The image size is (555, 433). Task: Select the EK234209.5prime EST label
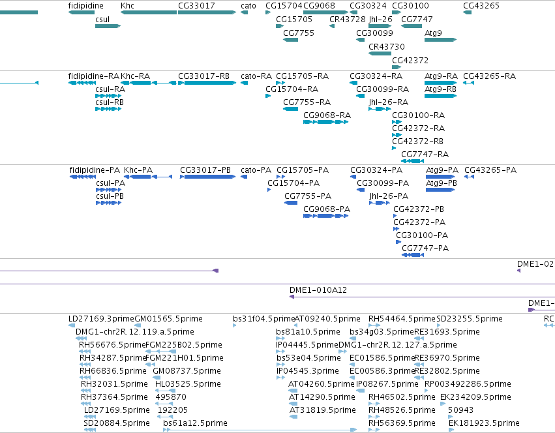tap(475, 397)
